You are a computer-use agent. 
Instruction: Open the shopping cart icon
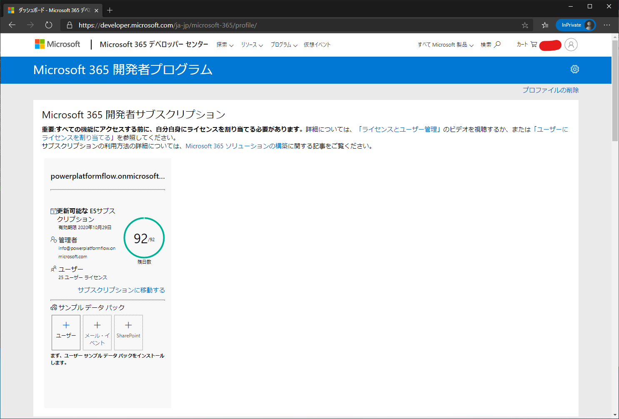click(534, 44)
